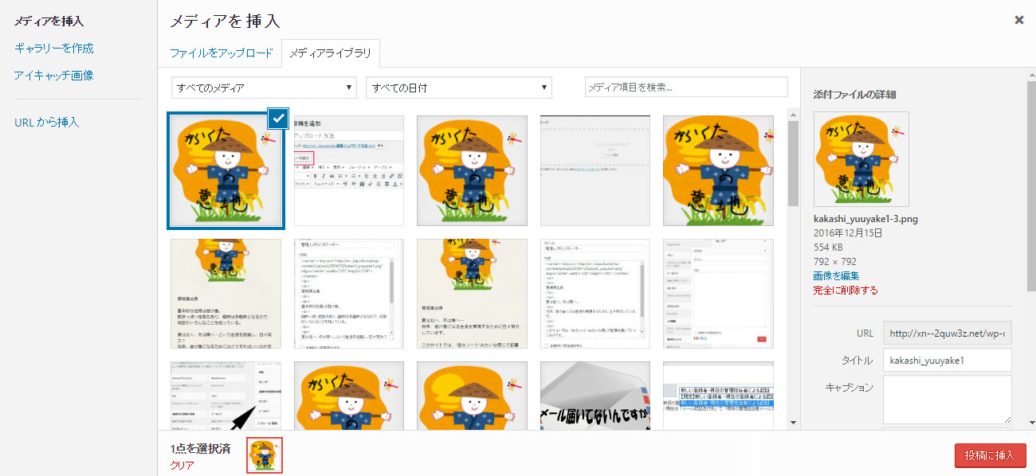Uncheck the selected scarecrow image checkmark
This screenshot has height=476, width=1036.
point(278,118)
